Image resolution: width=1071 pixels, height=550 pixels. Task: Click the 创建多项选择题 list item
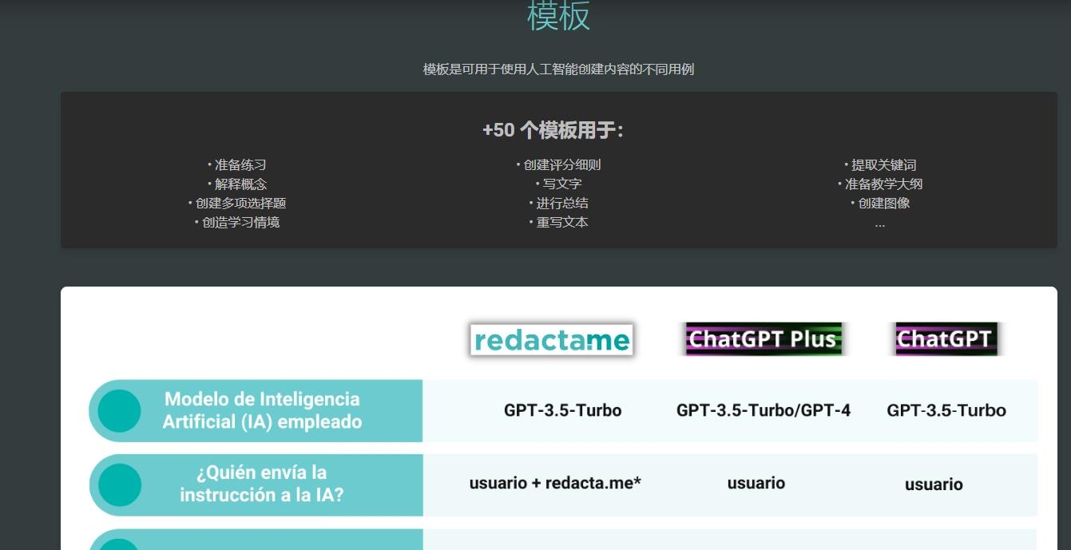point(237,204)
